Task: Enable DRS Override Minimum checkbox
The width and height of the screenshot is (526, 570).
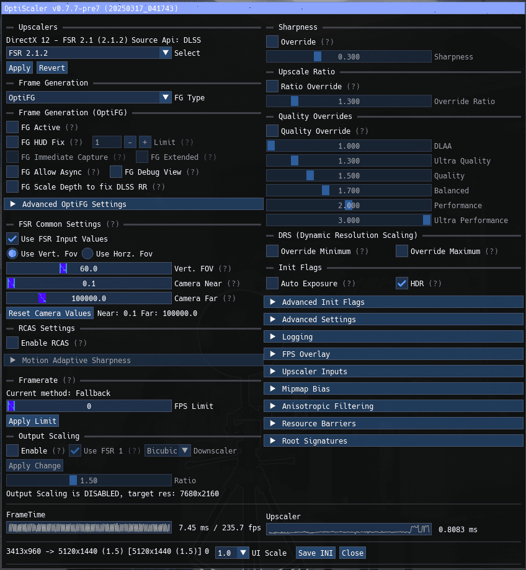Action: 272,251
